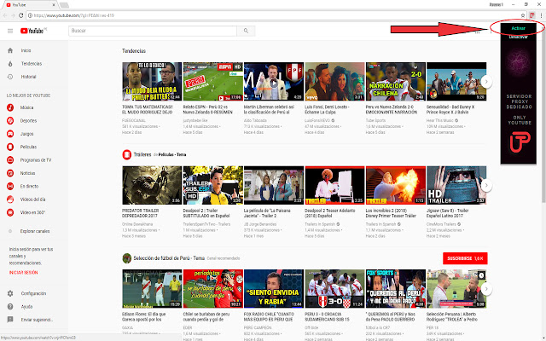Screen dimensions: 546x341
Task: Click the search magnifier button
Action: coord(246,31)
